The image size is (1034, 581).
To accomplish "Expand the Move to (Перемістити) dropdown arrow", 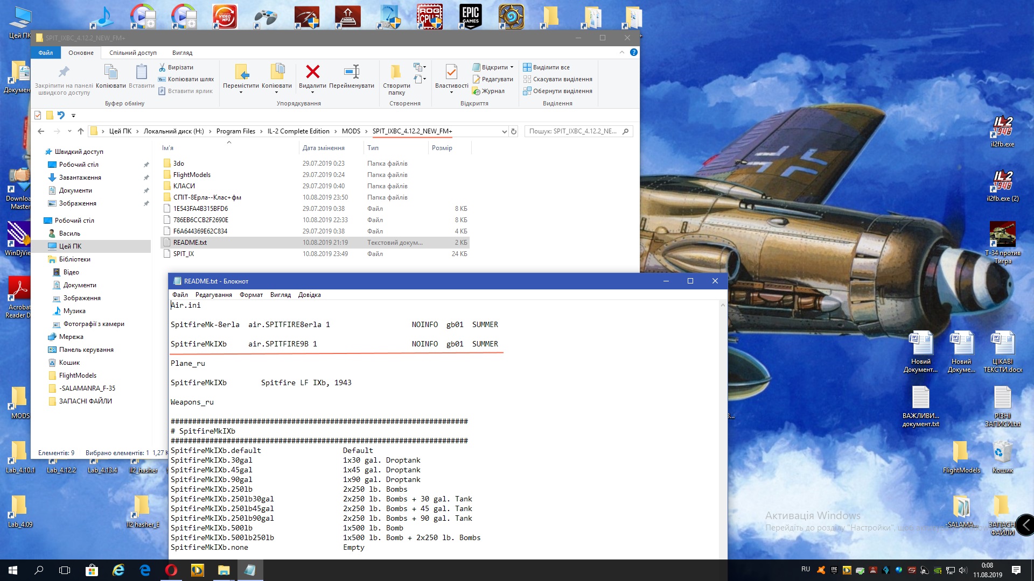I will pyautogui.click(x=241, y=93).
